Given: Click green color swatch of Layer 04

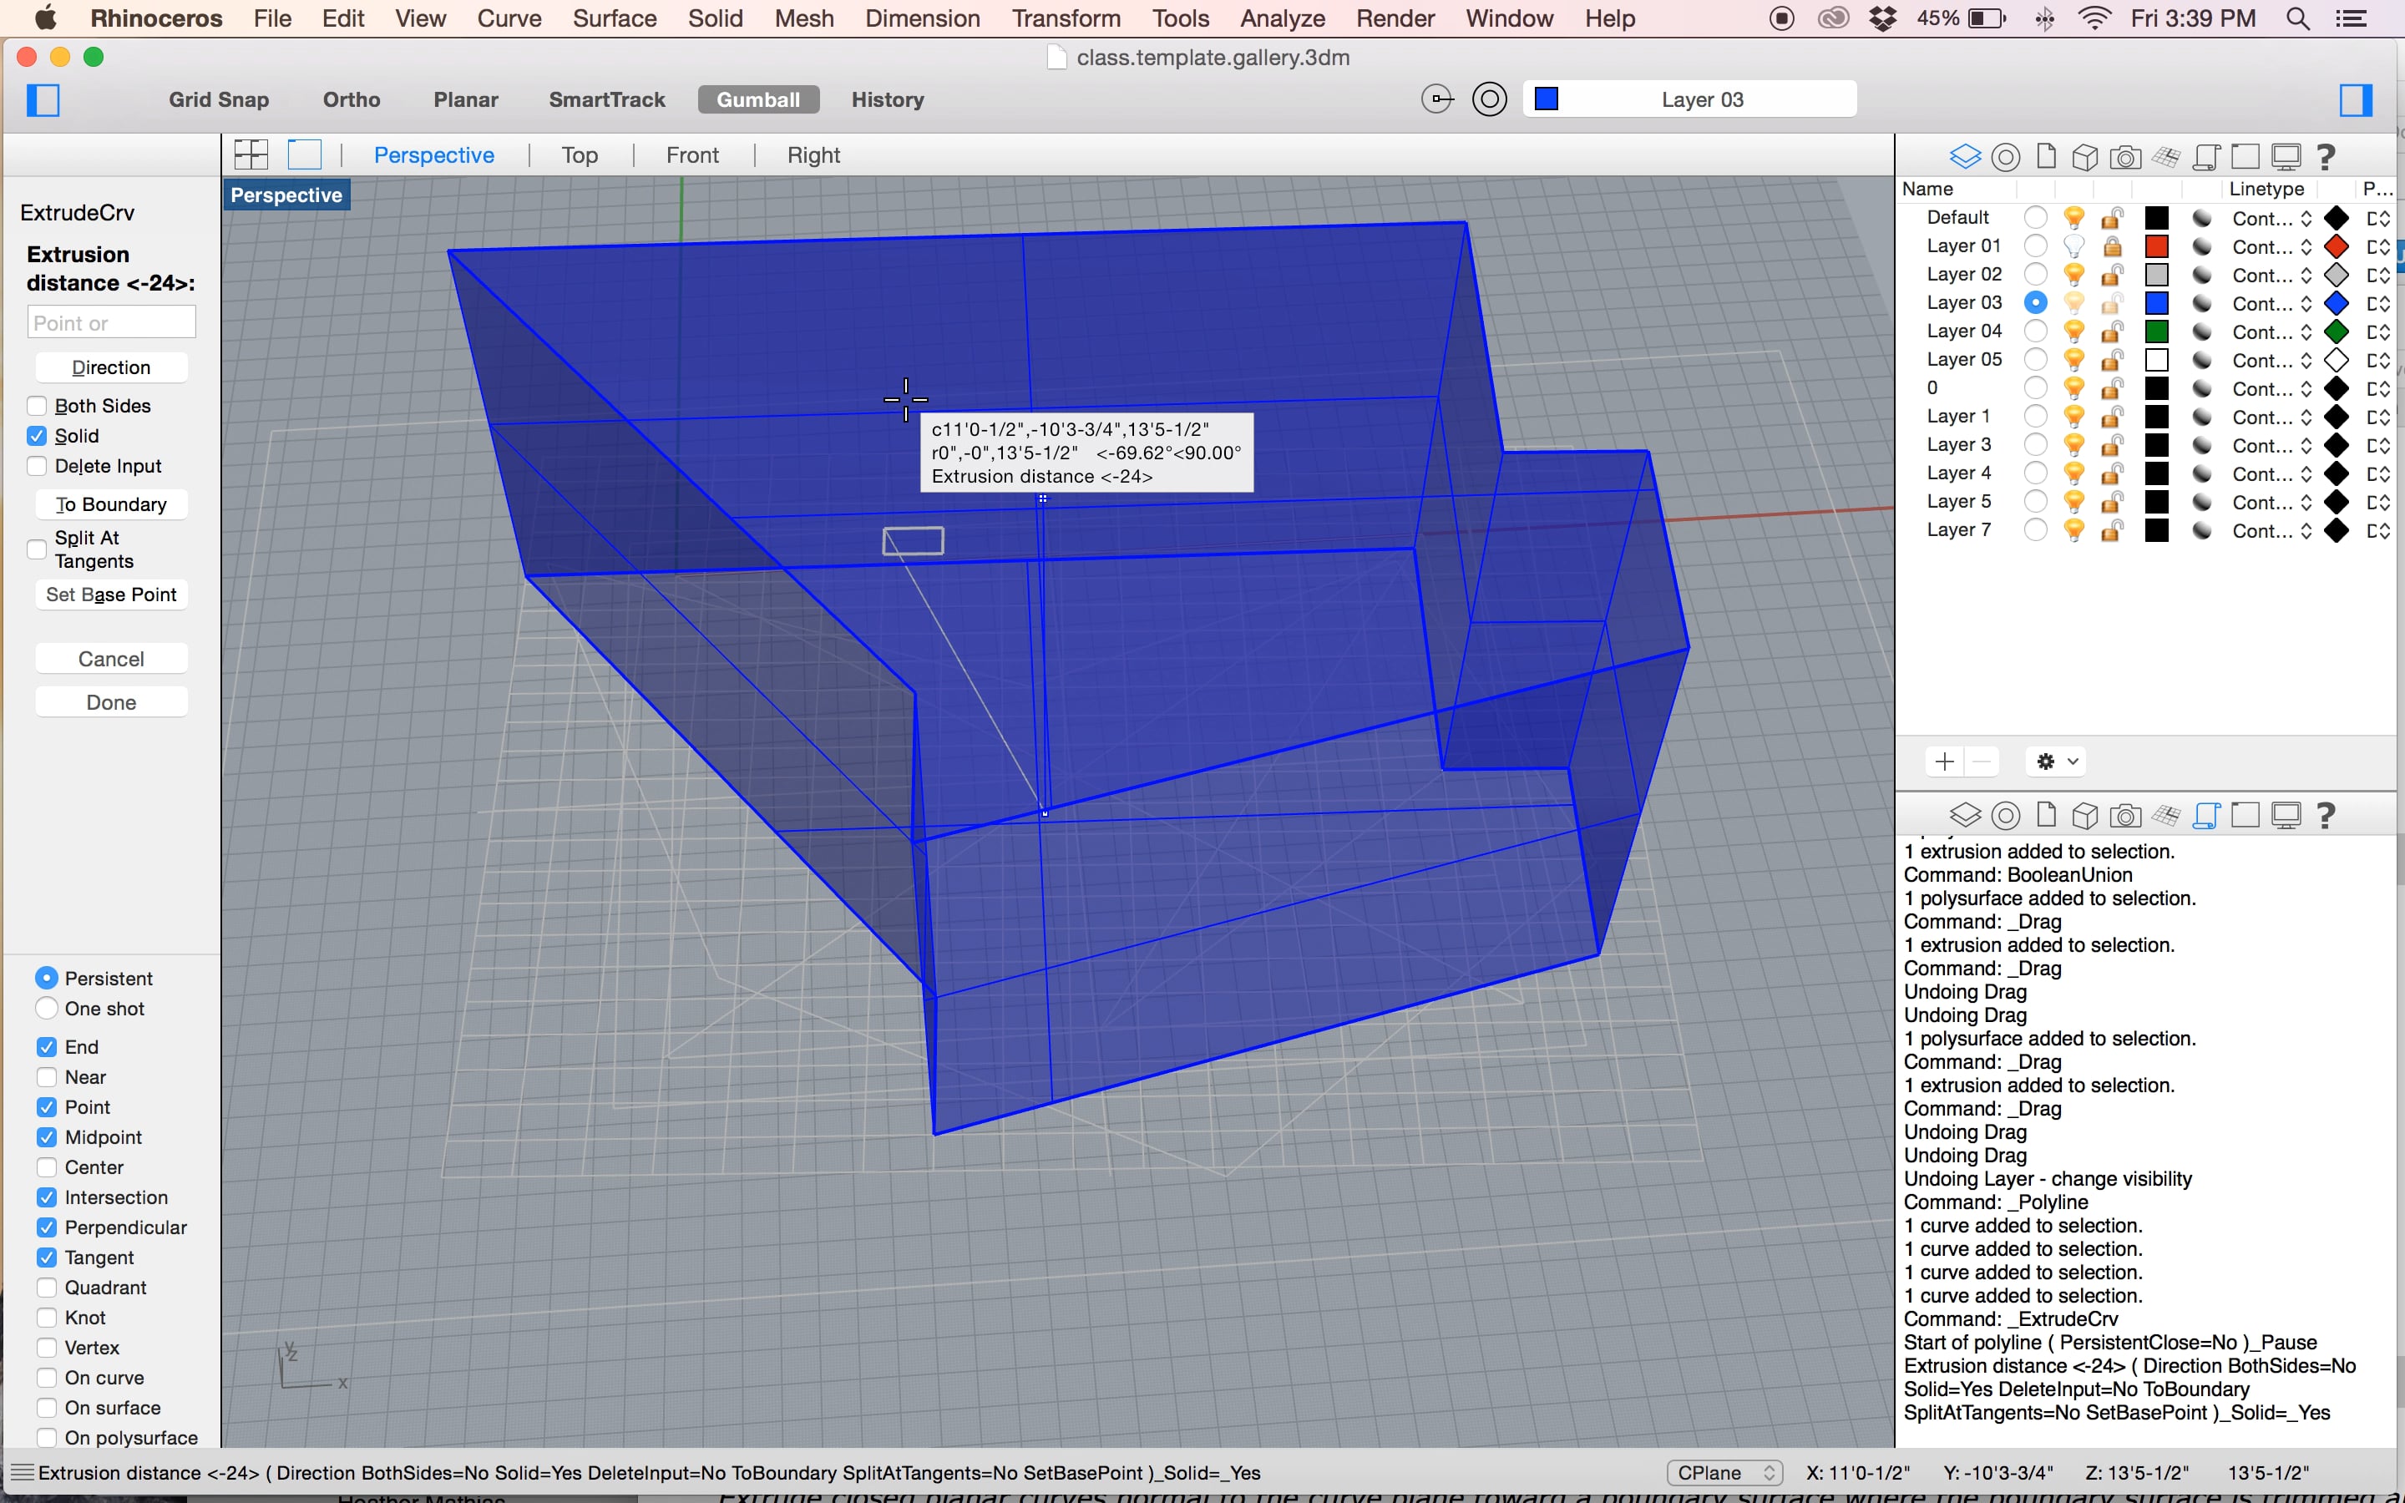Looking at the screenshot, I should click(2156, 331).
